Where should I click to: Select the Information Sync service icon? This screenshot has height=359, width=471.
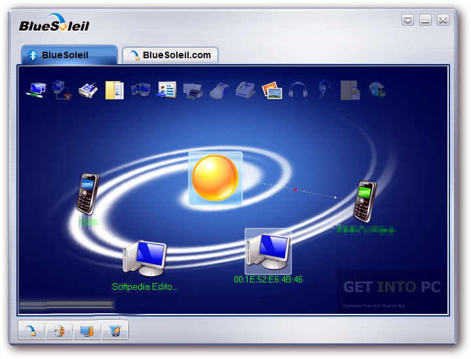coord(141,90)
